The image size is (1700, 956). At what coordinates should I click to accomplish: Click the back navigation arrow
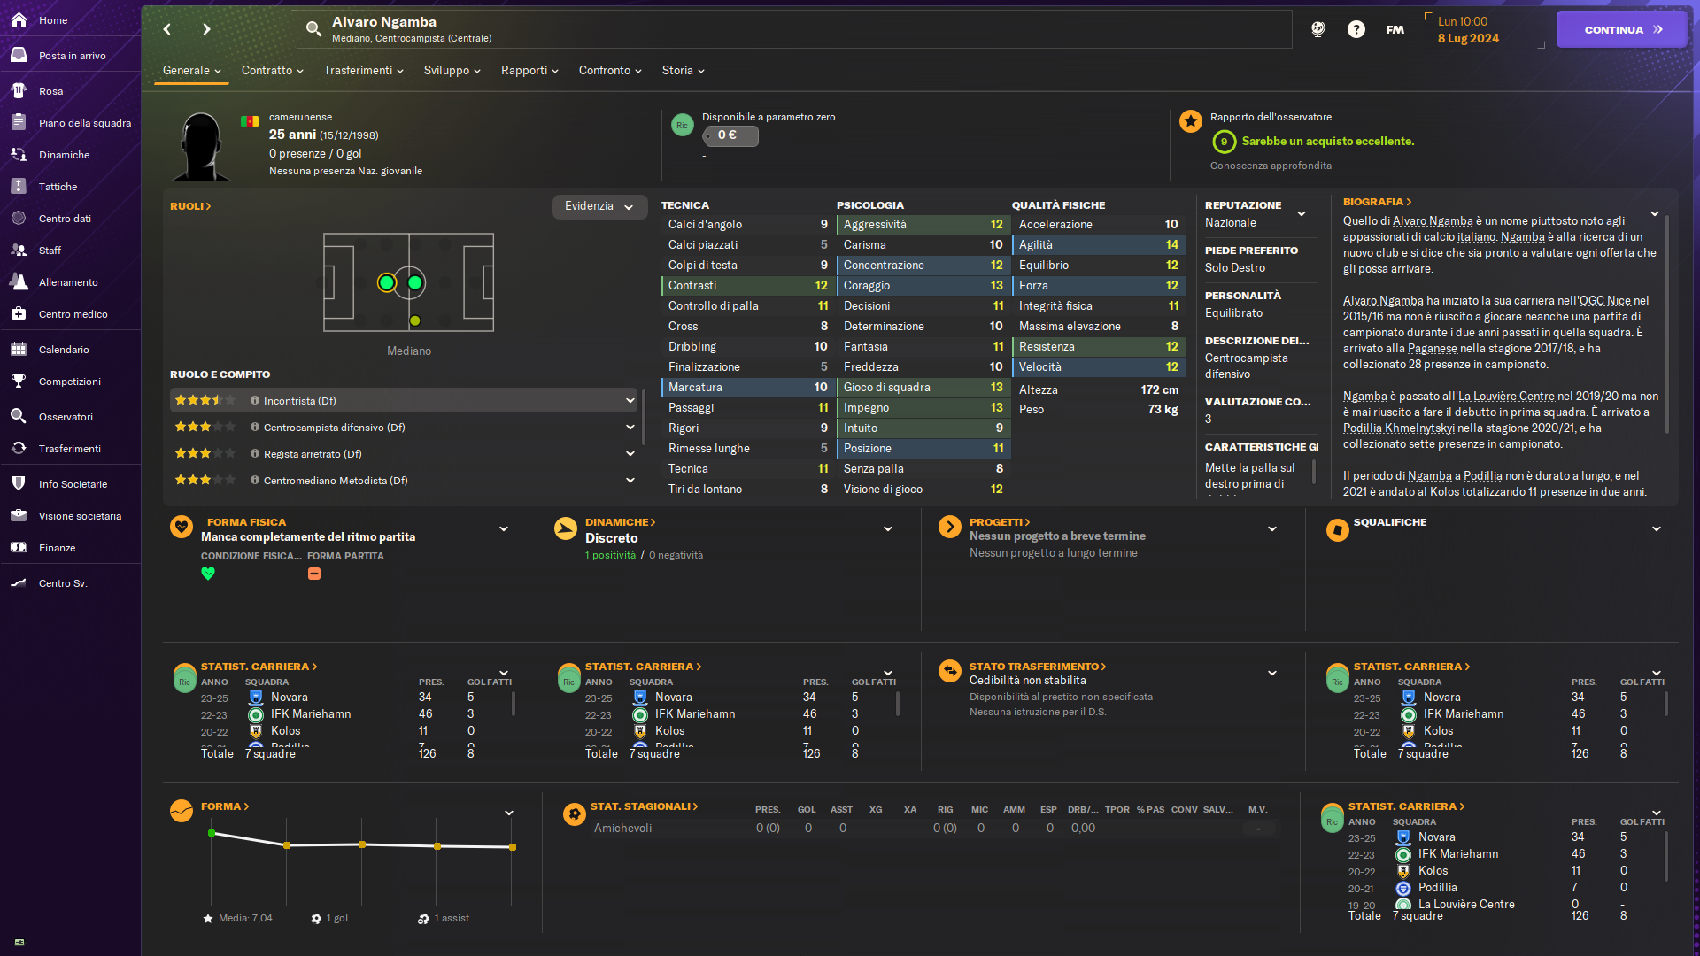[167, 29]
